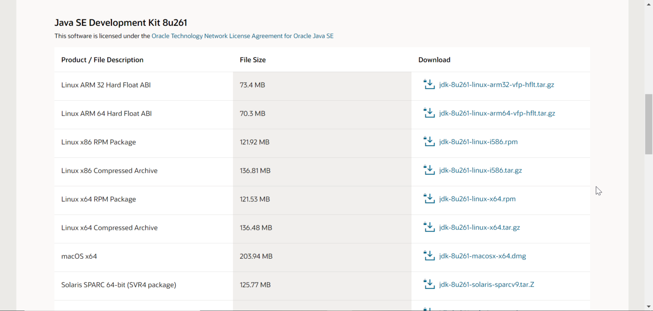Select 'Linux x64 Compressed Archive' cell
Viewport: 653px width, 311px height.
point(144,229)
